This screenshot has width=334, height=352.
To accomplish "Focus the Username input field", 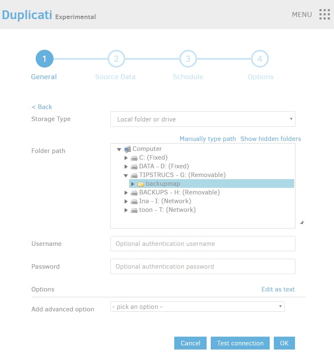I will pos(203,243).
